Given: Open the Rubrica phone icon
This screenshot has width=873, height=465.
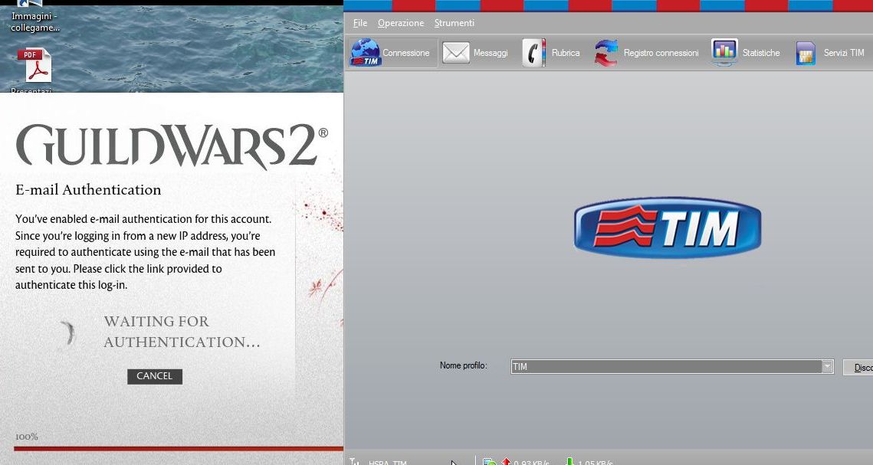Looking at the screenshot, I should pyautogui.click(x=533, y=53).
